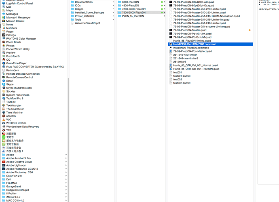Viewport: 279px width, 202px height.
Task: Click orange tag dot beside 79-99-PiezoDN-Master.quad
Action: point(249,30)
